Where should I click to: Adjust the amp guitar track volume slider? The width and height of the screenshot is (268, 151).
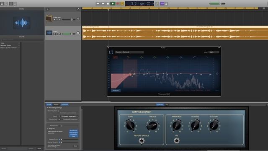click(69, 20)
